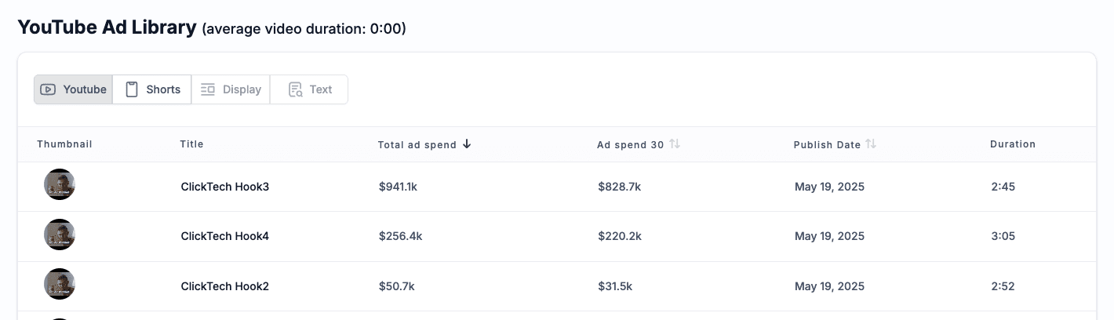Click the Text search icon
The height and width of the screenshot is (320, 1114).
click(296, 89)
